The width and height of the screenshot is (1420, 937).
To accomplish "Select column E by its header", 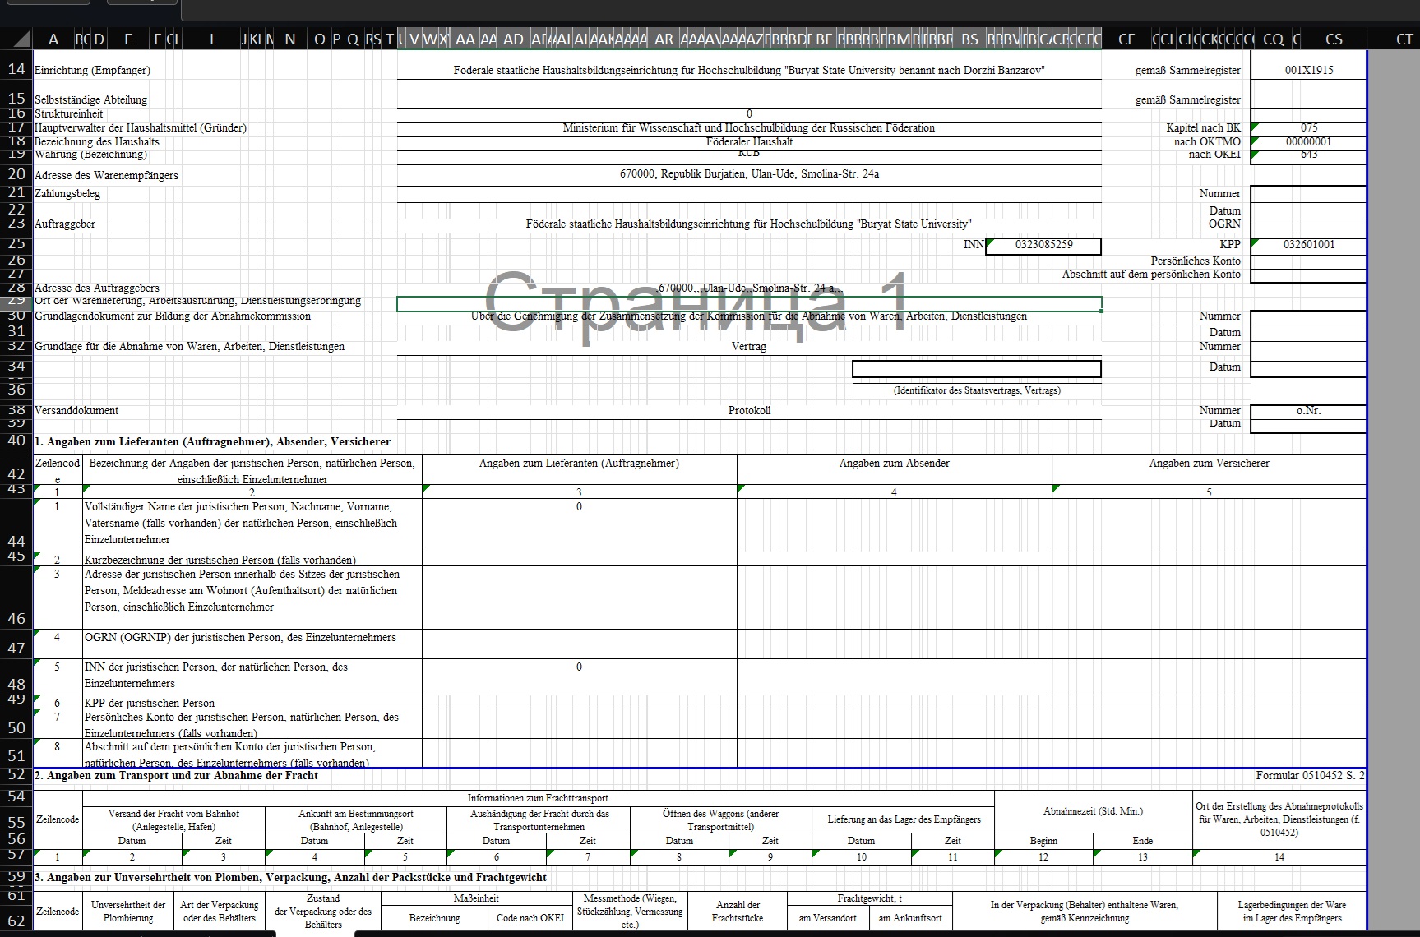I will 127,39.
